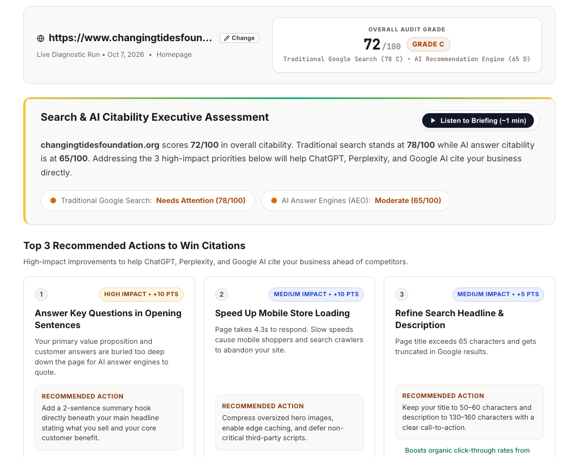
Task: Click the number 2 circle badge
Action: point(221,295)
